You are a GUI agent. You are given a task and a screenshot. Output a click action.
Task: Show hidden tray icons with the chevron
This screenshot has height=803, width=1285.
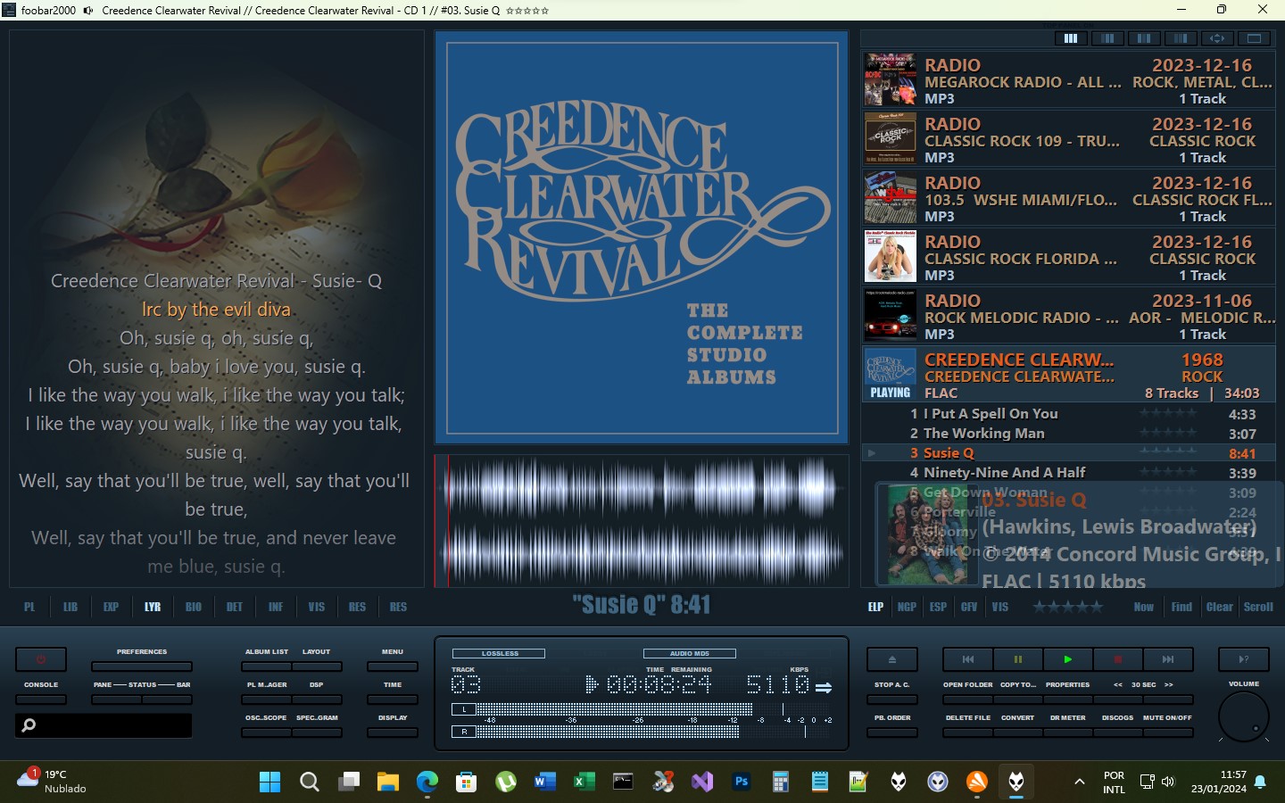coord(1079,782)
